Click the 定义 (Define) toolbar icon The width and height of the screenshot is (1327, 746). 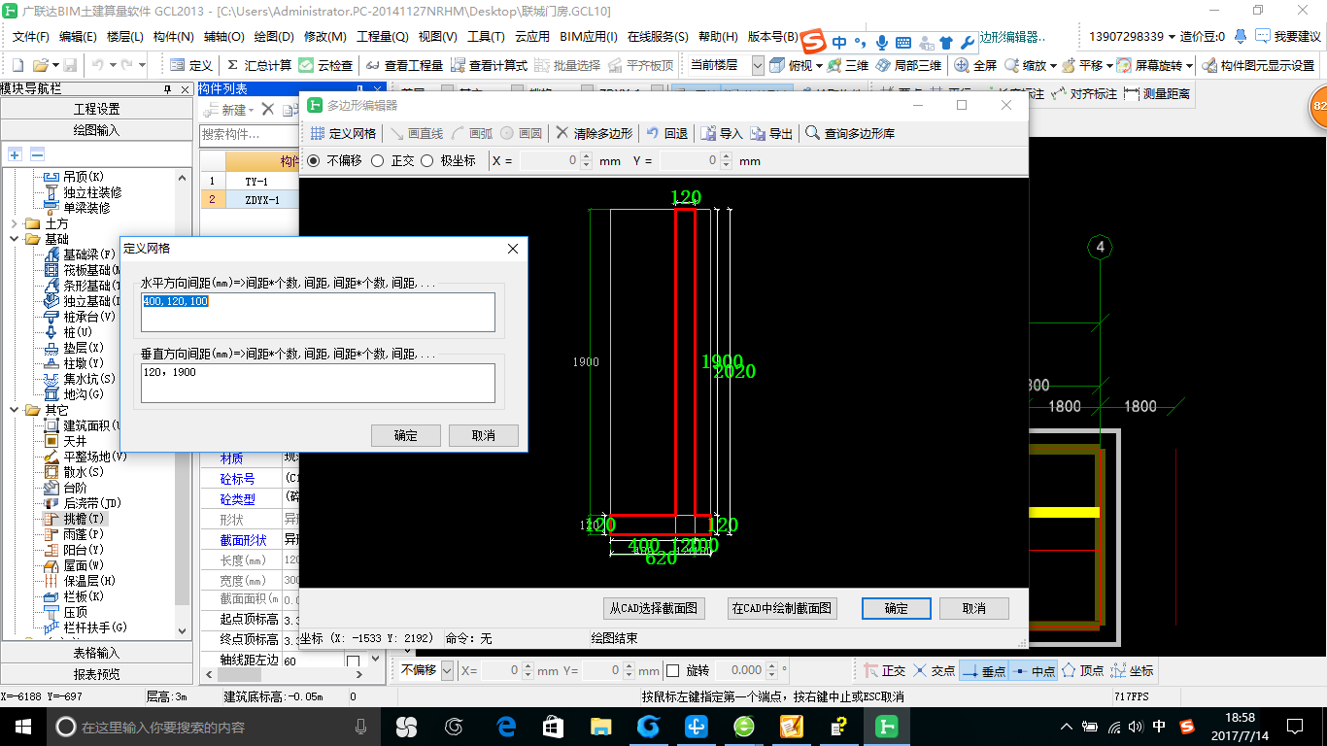point(190,65)
